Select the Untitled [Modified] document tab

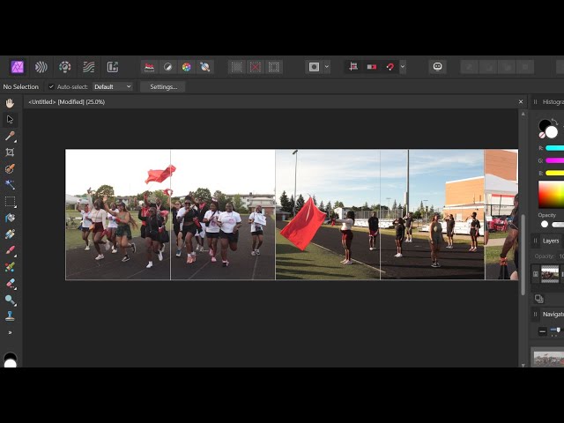point(67,102)
